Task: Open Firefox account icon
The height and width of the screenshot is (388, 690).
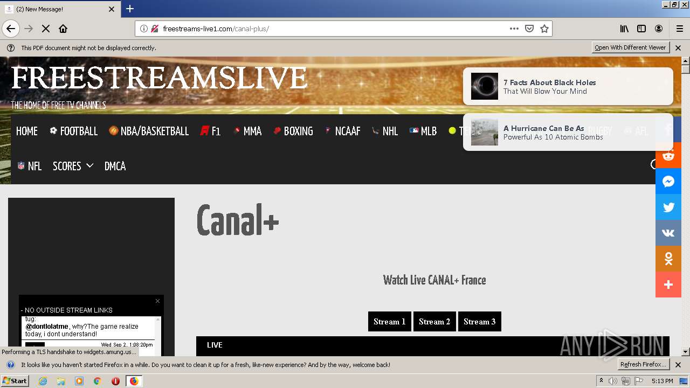Action: (x=659, y=29)
